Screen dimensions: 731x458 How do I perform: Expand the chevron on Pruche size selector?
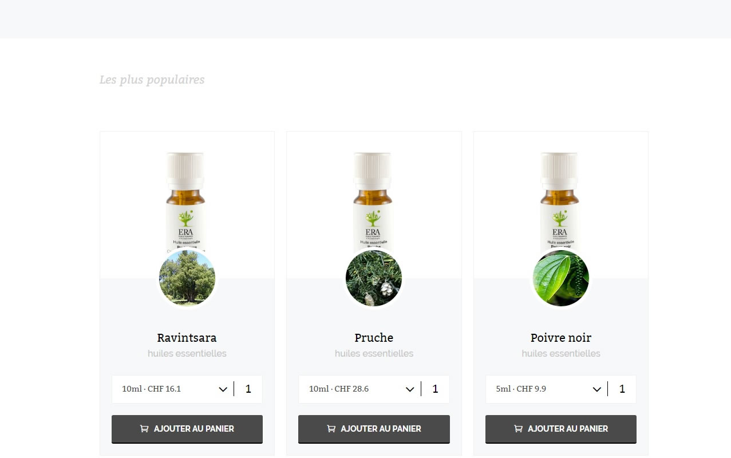(x=410, y=389)
